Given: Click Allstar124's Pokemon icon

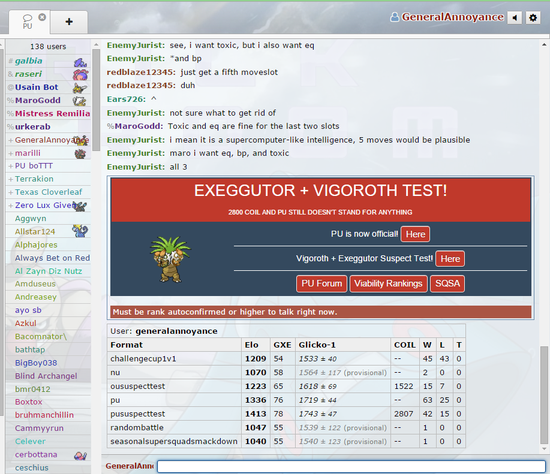Looking at the screenshot, I should pos(80,231).
